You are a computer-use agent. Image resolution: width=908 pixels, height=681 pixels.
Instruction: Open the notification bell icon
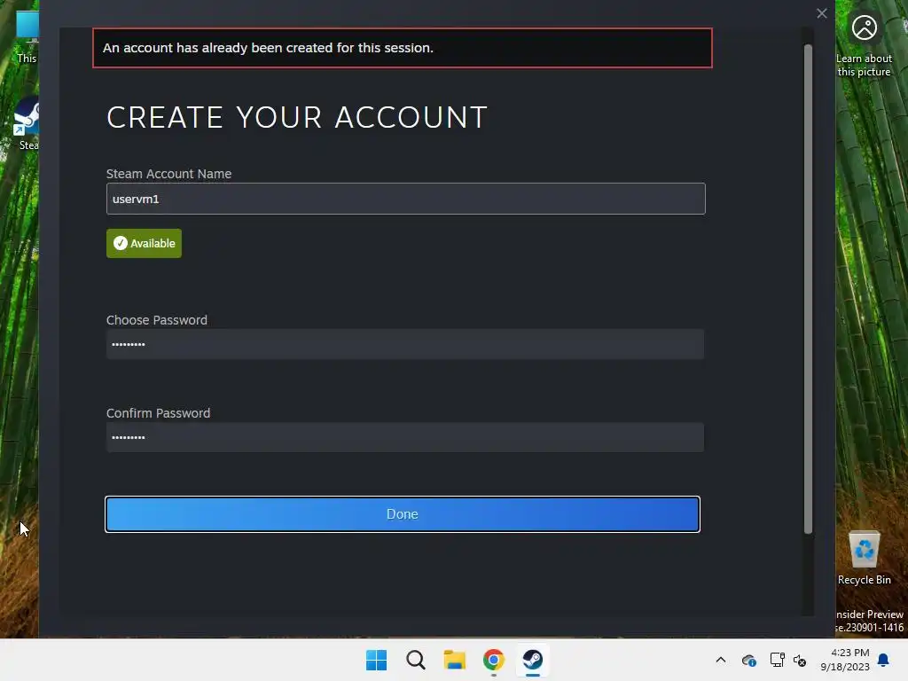click(884, 660)
